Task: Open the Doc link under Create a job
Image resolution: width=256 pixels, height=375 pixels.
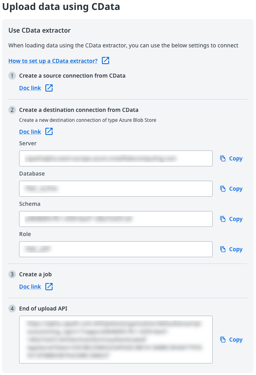Action: 30,286
